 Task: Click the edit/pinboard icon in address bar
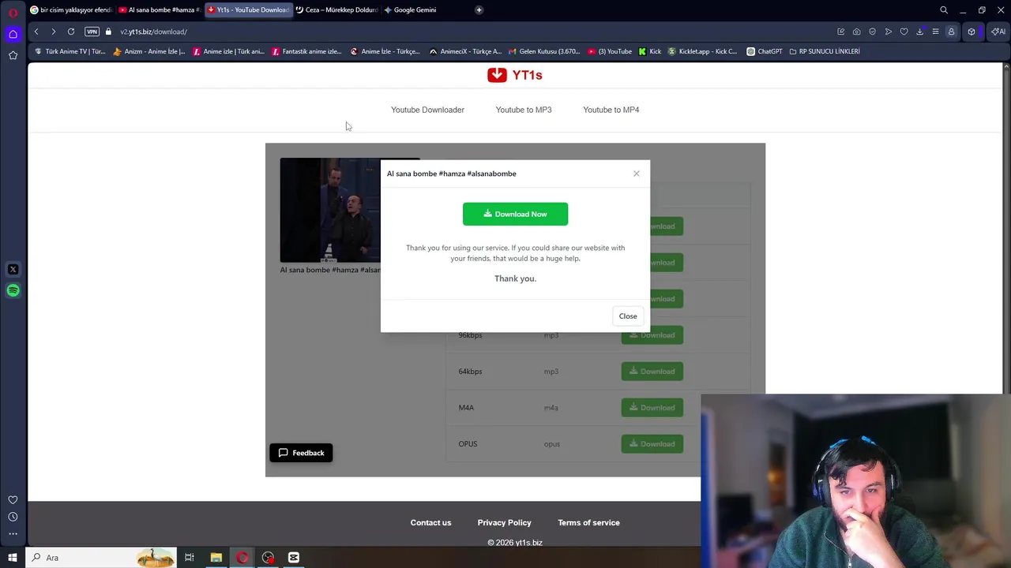tap(840, 32)
